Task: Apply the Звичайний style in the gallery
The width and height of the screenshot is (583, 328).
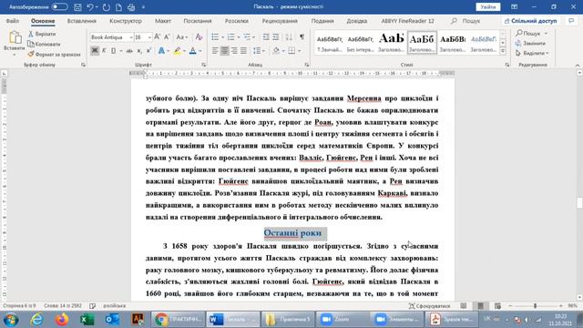Action: pyautogui.click(x=330, y=43)
